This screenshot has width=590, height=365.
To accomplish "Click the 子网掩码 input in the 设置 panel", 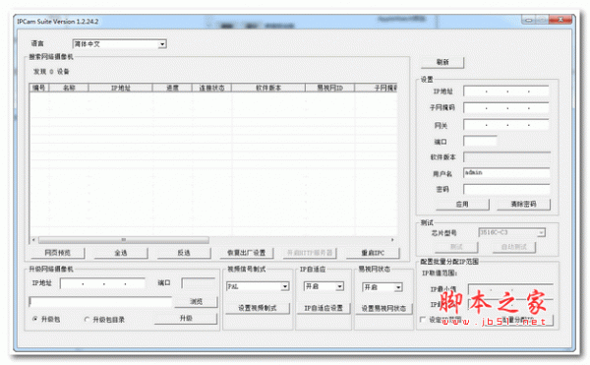I will (506, 108).
